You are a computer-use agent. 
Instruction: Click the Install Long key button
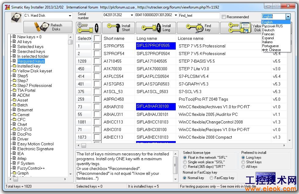point(156,28)
